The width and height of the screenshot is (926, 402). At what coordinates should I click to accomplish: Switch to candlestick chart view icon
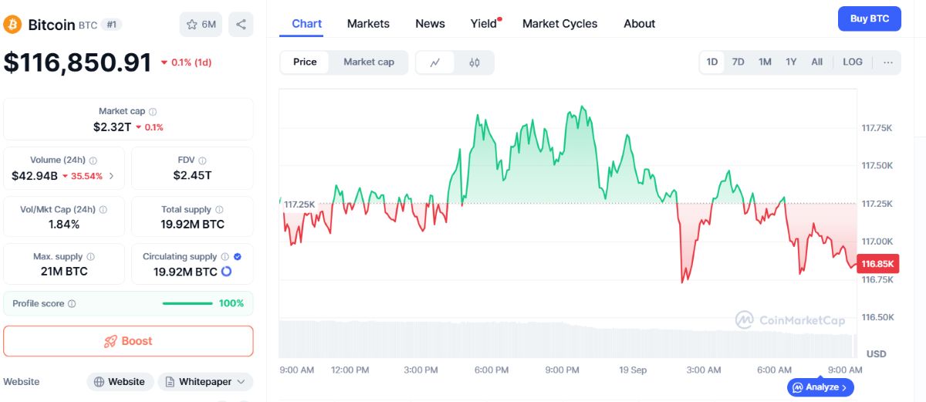pyautogui.click(x=475, y=62)
